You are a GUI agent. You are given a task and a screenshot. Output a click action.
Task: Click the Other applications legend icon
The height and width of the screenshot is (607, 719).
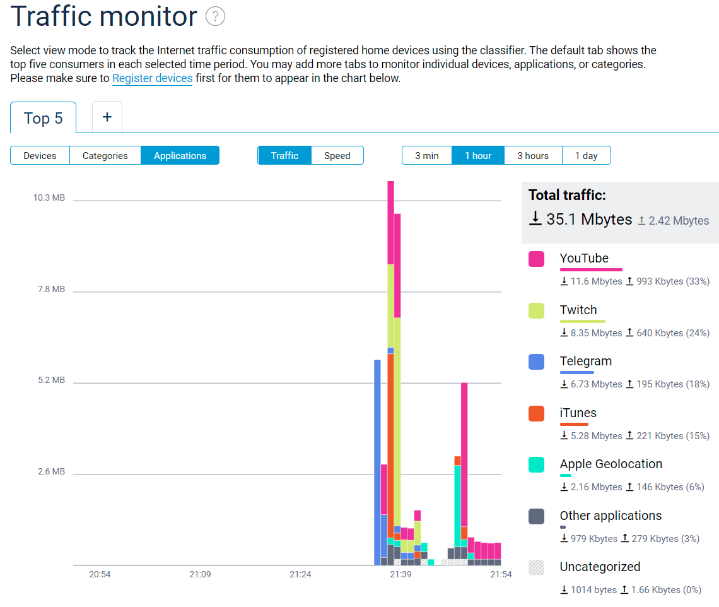pos(537,516)
